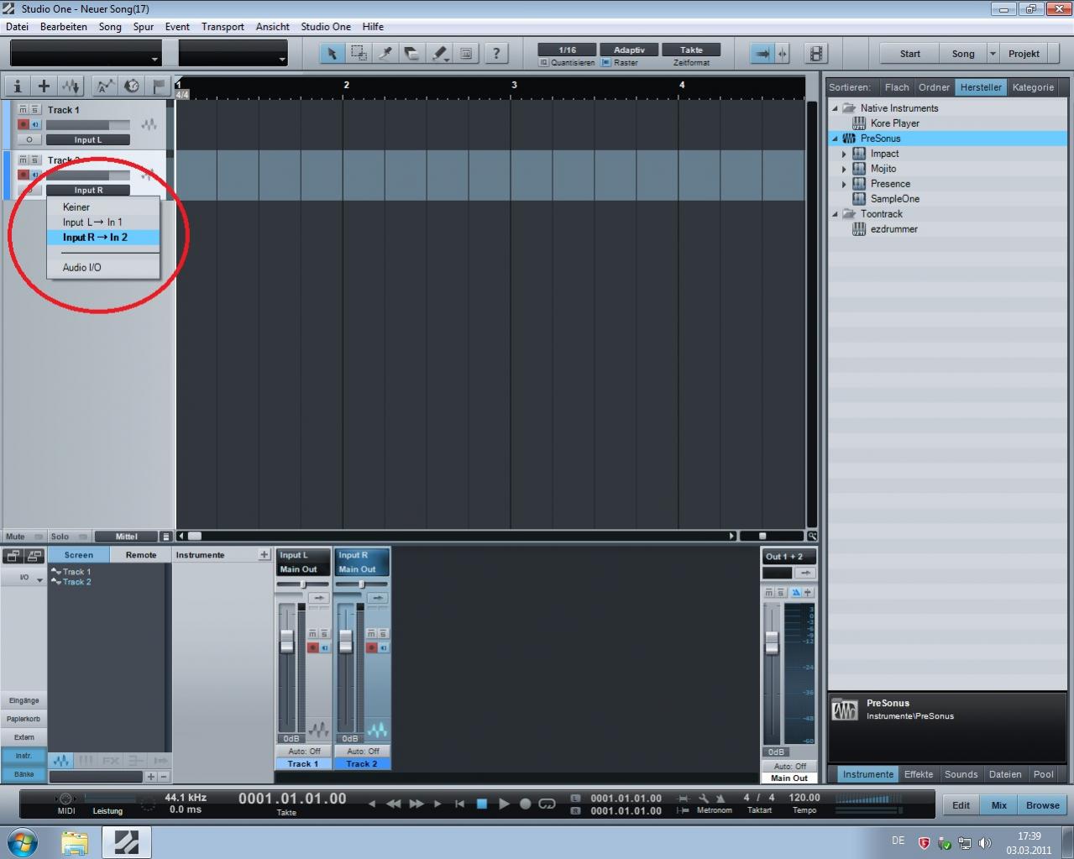Open the Takte time format dropdown
This screenshot has width=1074, height=859.
coord(691,50)
